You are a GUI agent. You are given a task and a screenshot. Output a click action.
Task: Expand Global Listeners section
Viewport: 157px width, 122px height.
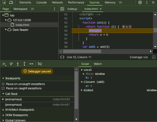click(3, 120)
